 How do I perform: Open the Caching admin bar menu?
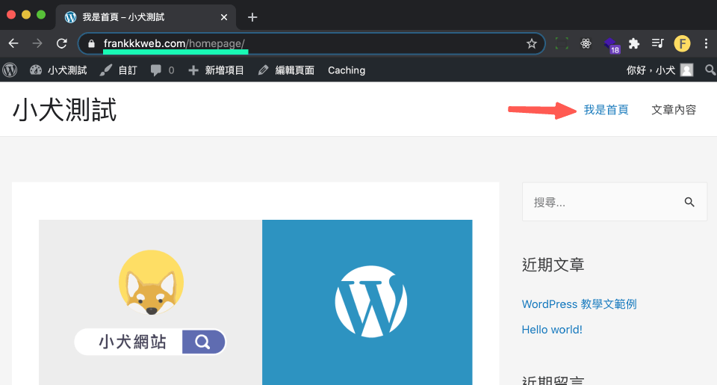[x=347, y=70]
